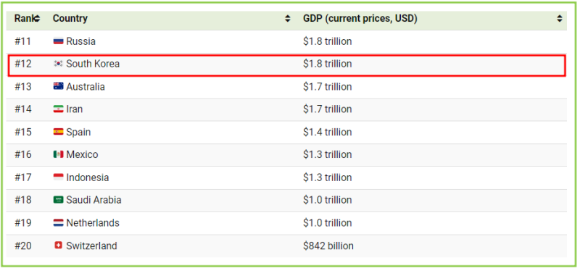
Task: Click the Netherlands flag icon
Action: pos(58,223)
